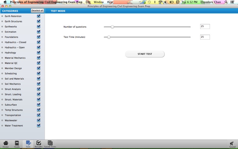Select the Wastewater category label
This screenshot has width=238, height=149.
point(11,120)
